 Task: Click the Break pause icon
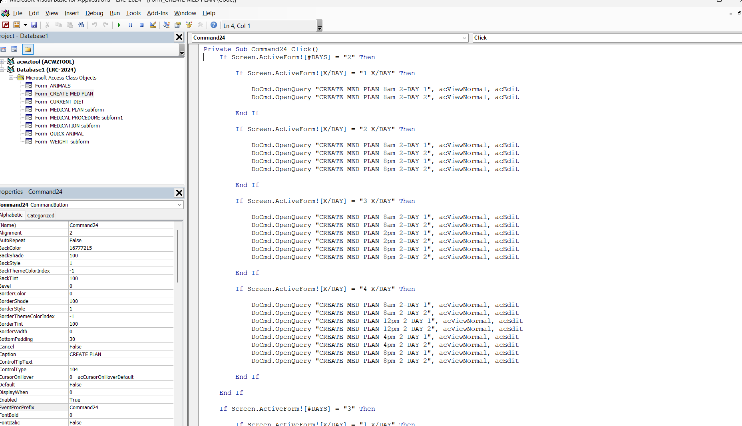(130, 25)
